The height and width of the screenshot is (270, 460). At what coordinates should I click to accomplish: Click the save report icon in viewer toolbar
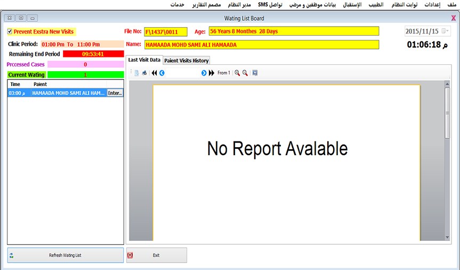(255, 73)
